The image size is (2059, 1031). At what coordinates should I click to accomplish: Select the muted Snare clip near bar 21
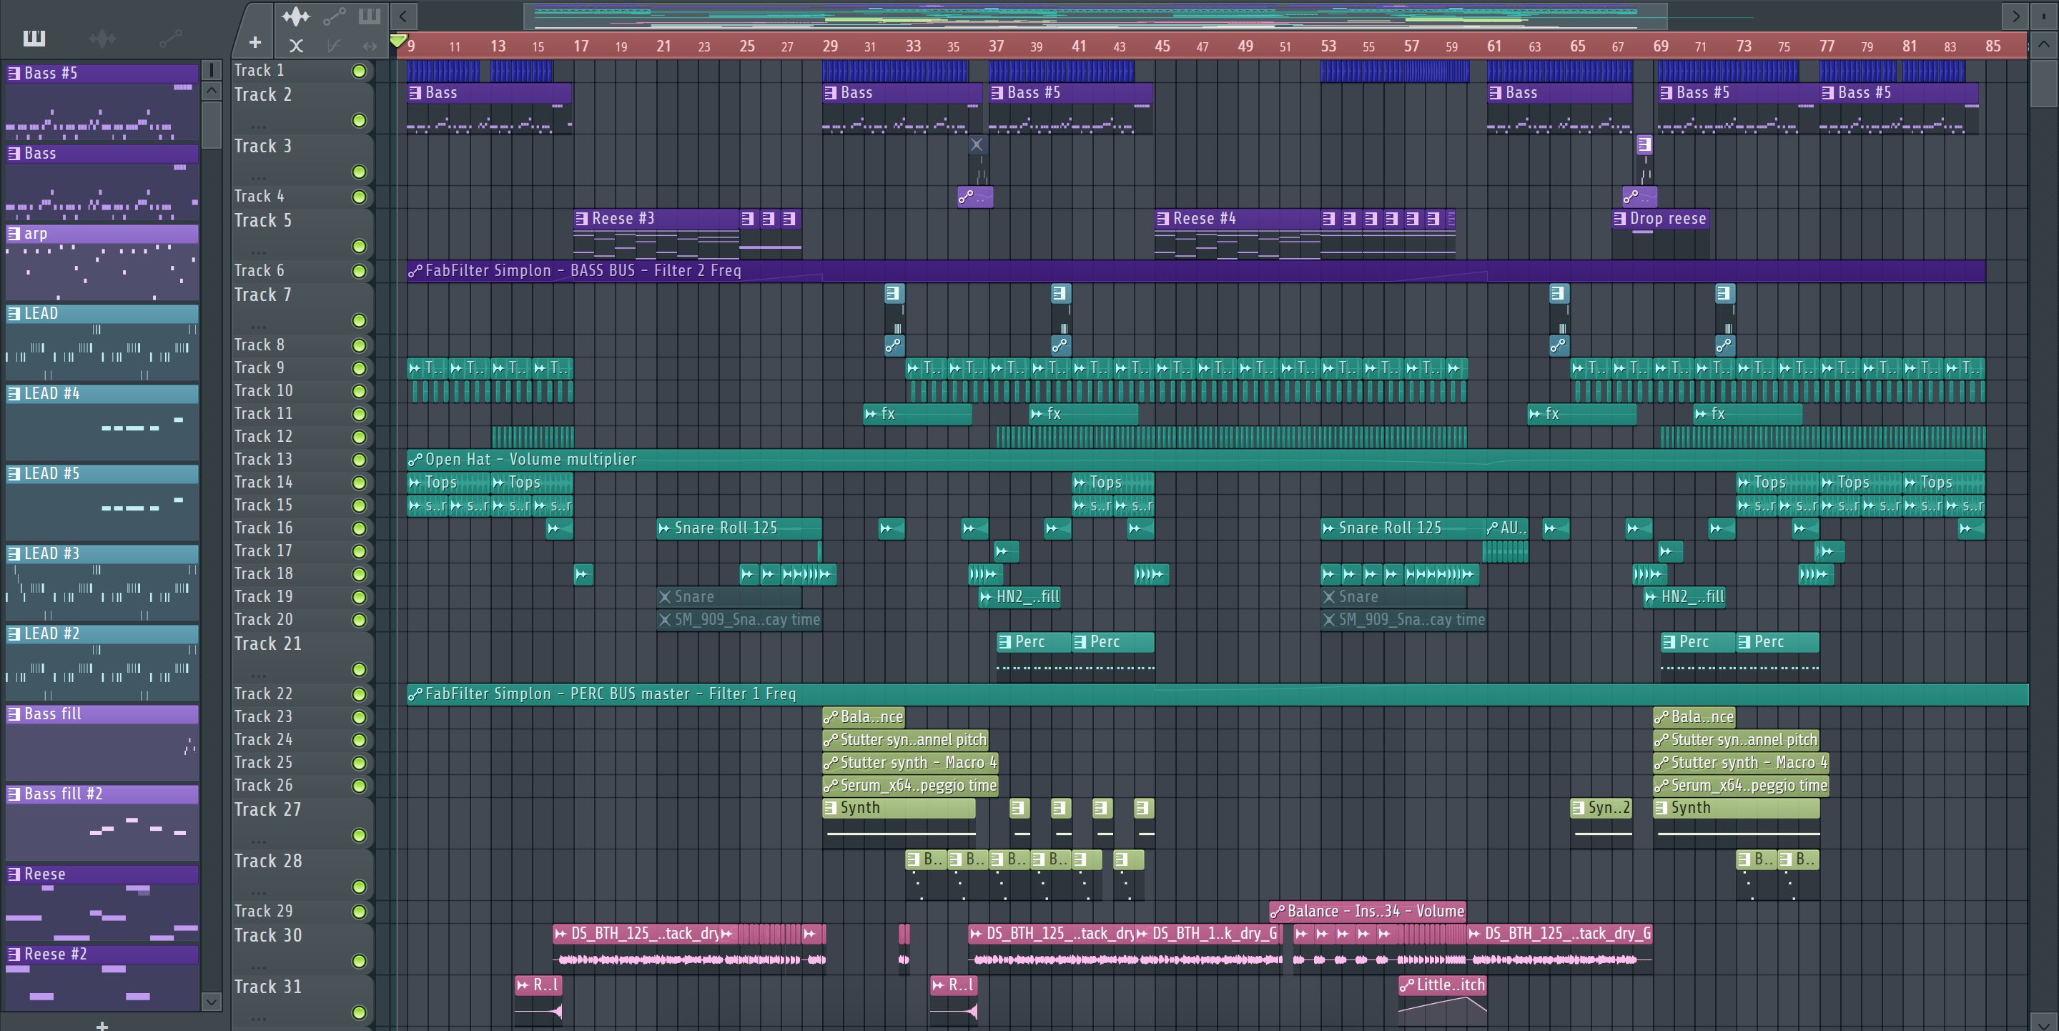tap(729, 597)
